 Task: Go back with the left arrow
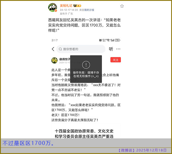(53, 49)
